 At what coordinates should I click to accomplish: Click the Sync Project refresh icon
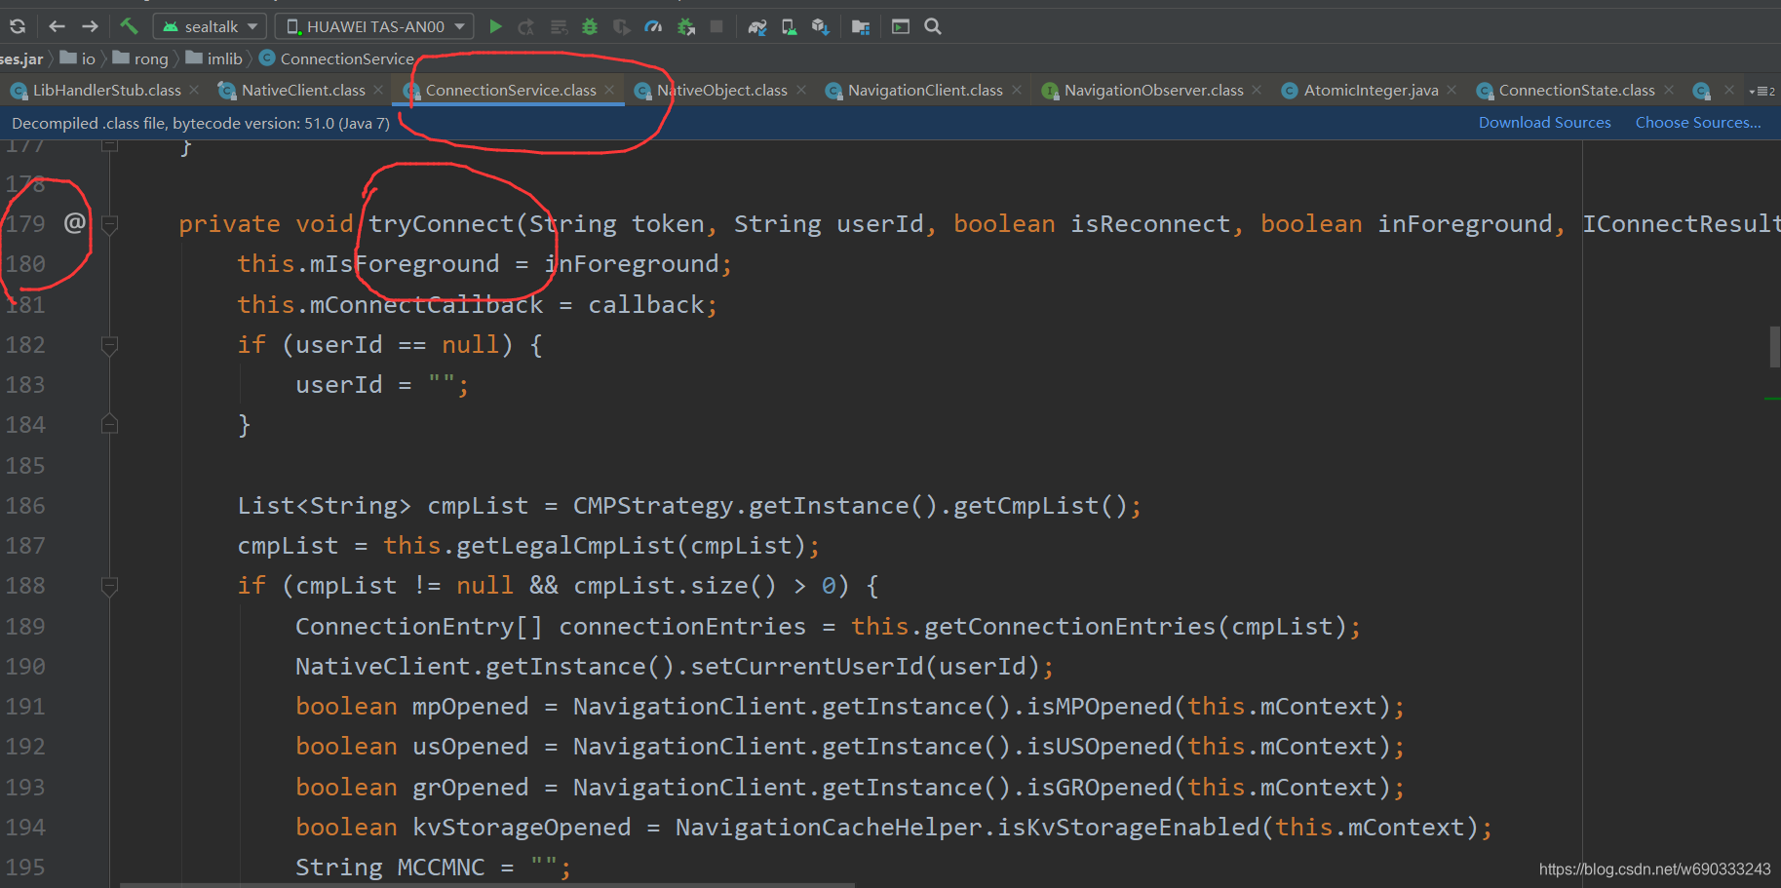[18, 26]
